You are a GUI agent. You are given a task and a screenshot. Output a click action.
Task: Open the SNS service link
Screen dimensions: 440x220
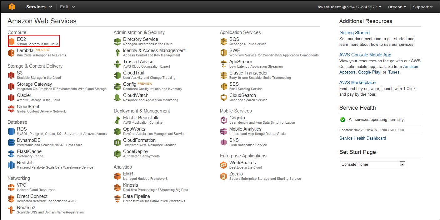[234, 140]
